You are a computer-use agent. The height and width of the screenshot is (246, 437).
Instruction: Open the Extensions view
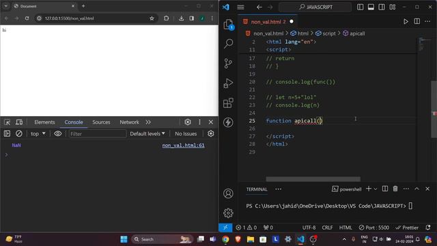pyautogui.click(x=228, y=102)
